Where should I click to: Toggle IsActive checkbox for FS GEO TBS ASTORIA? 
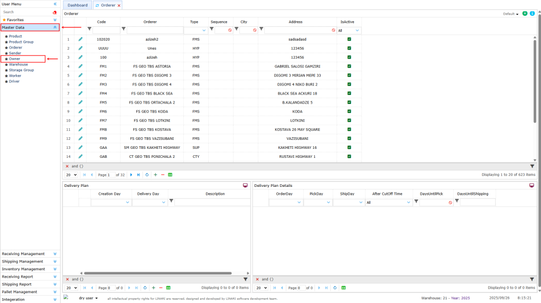[x=349, y=66]
